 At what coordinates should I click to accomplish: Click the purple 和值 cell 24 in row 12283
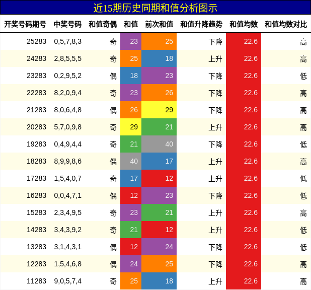(x=131, y=264)
